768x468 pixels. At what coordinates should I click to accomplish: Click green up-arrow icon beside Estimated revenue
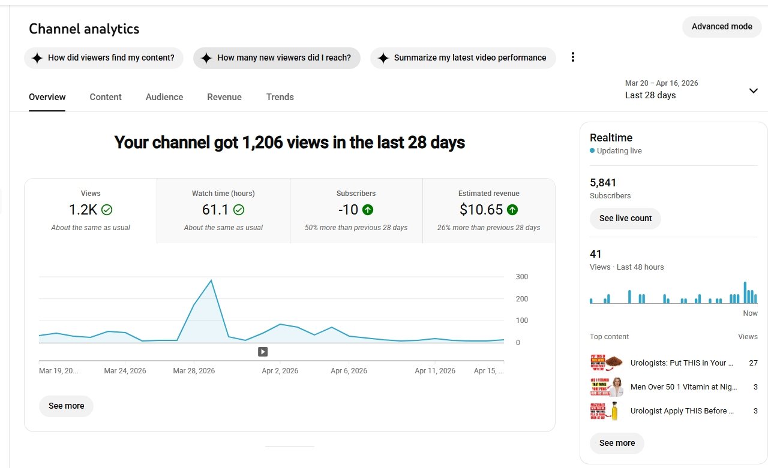point(512,210)
